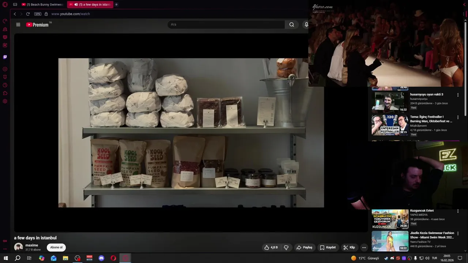The image size is (468, 263).
Task: Subscribe with Abone ol button
Action: (x=56, y=247)
